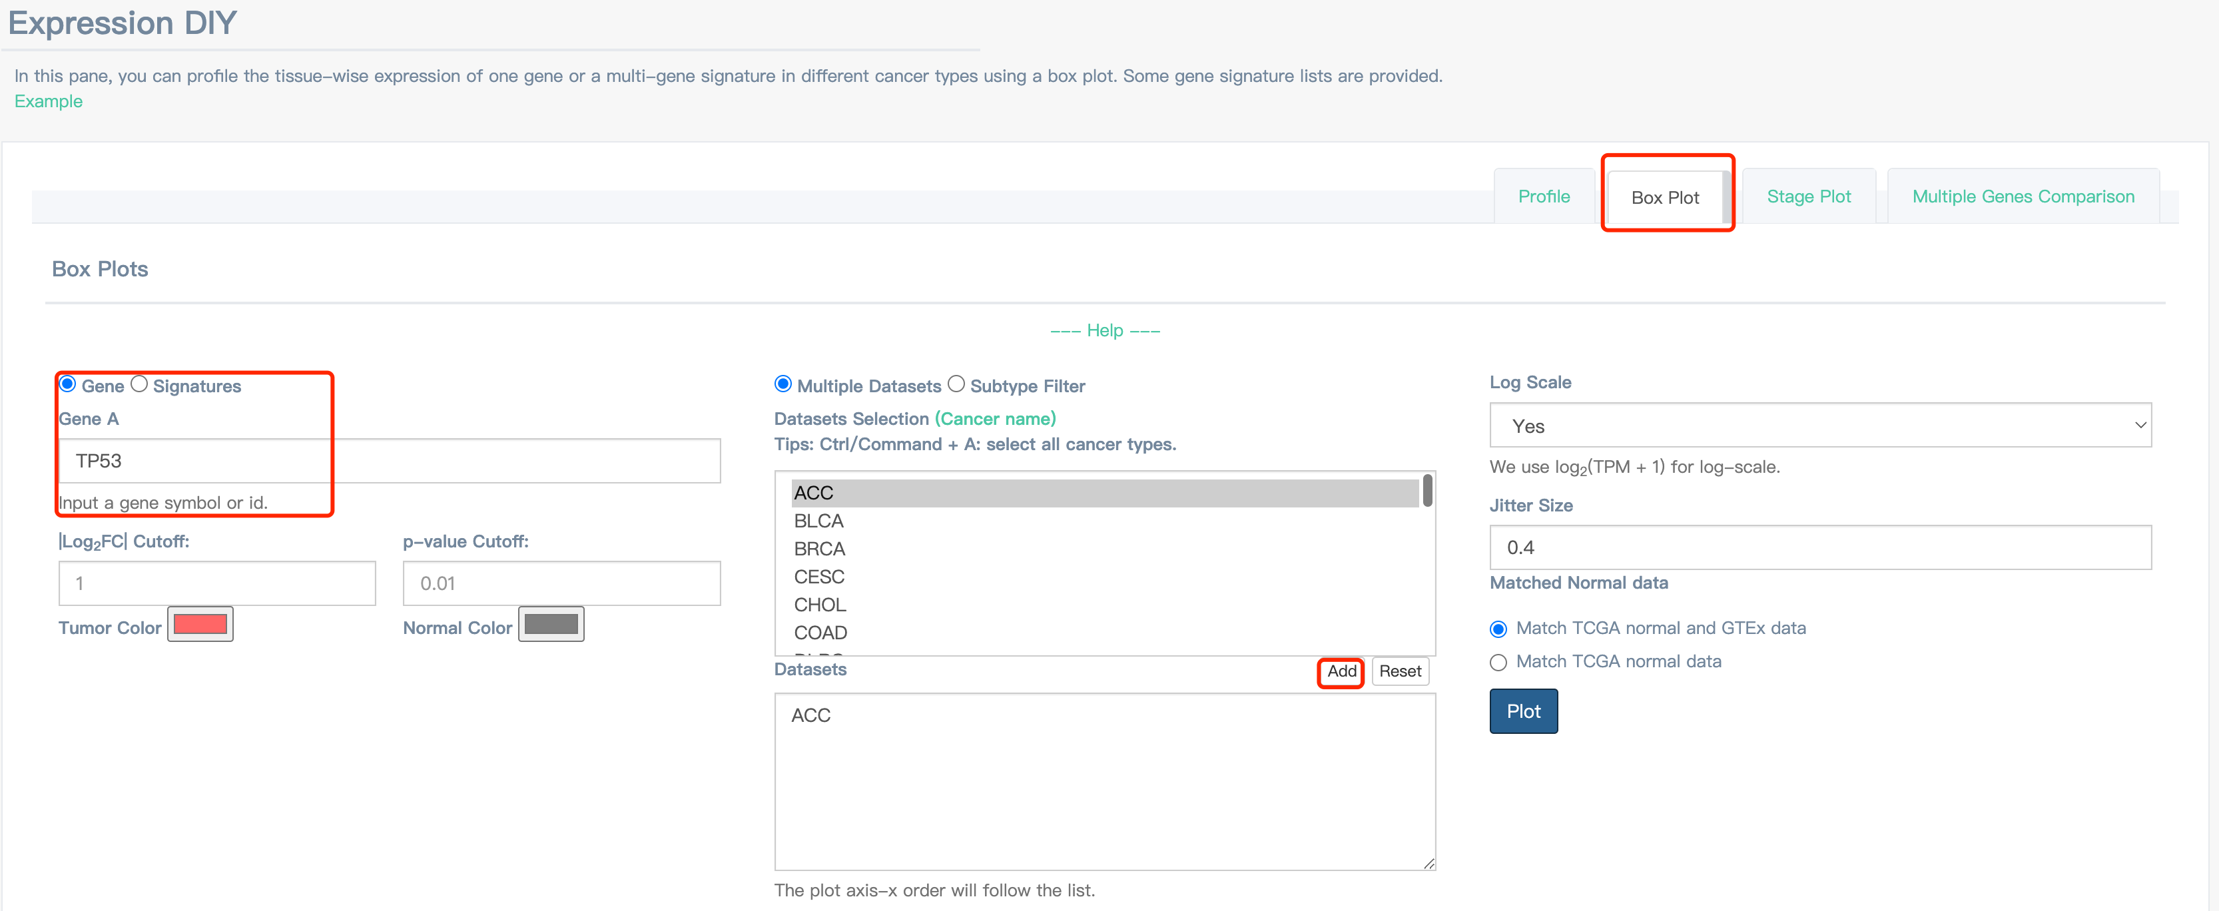
Task: Open the Log Scale dropdown
Action: coord(1819,426)
